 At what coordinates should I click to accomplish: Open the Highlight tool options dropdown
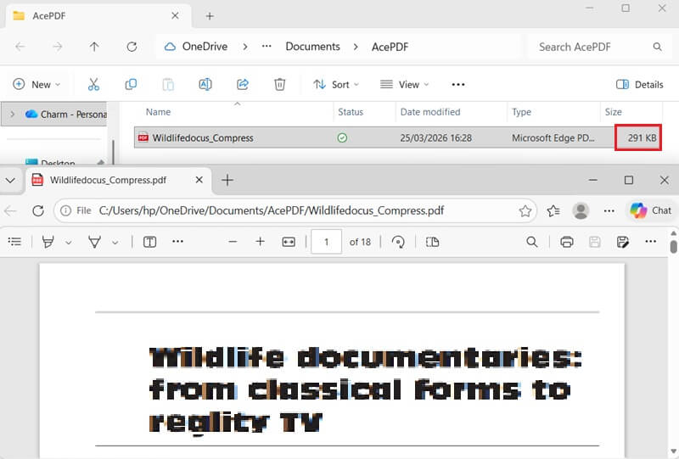(x=69, y=243)
